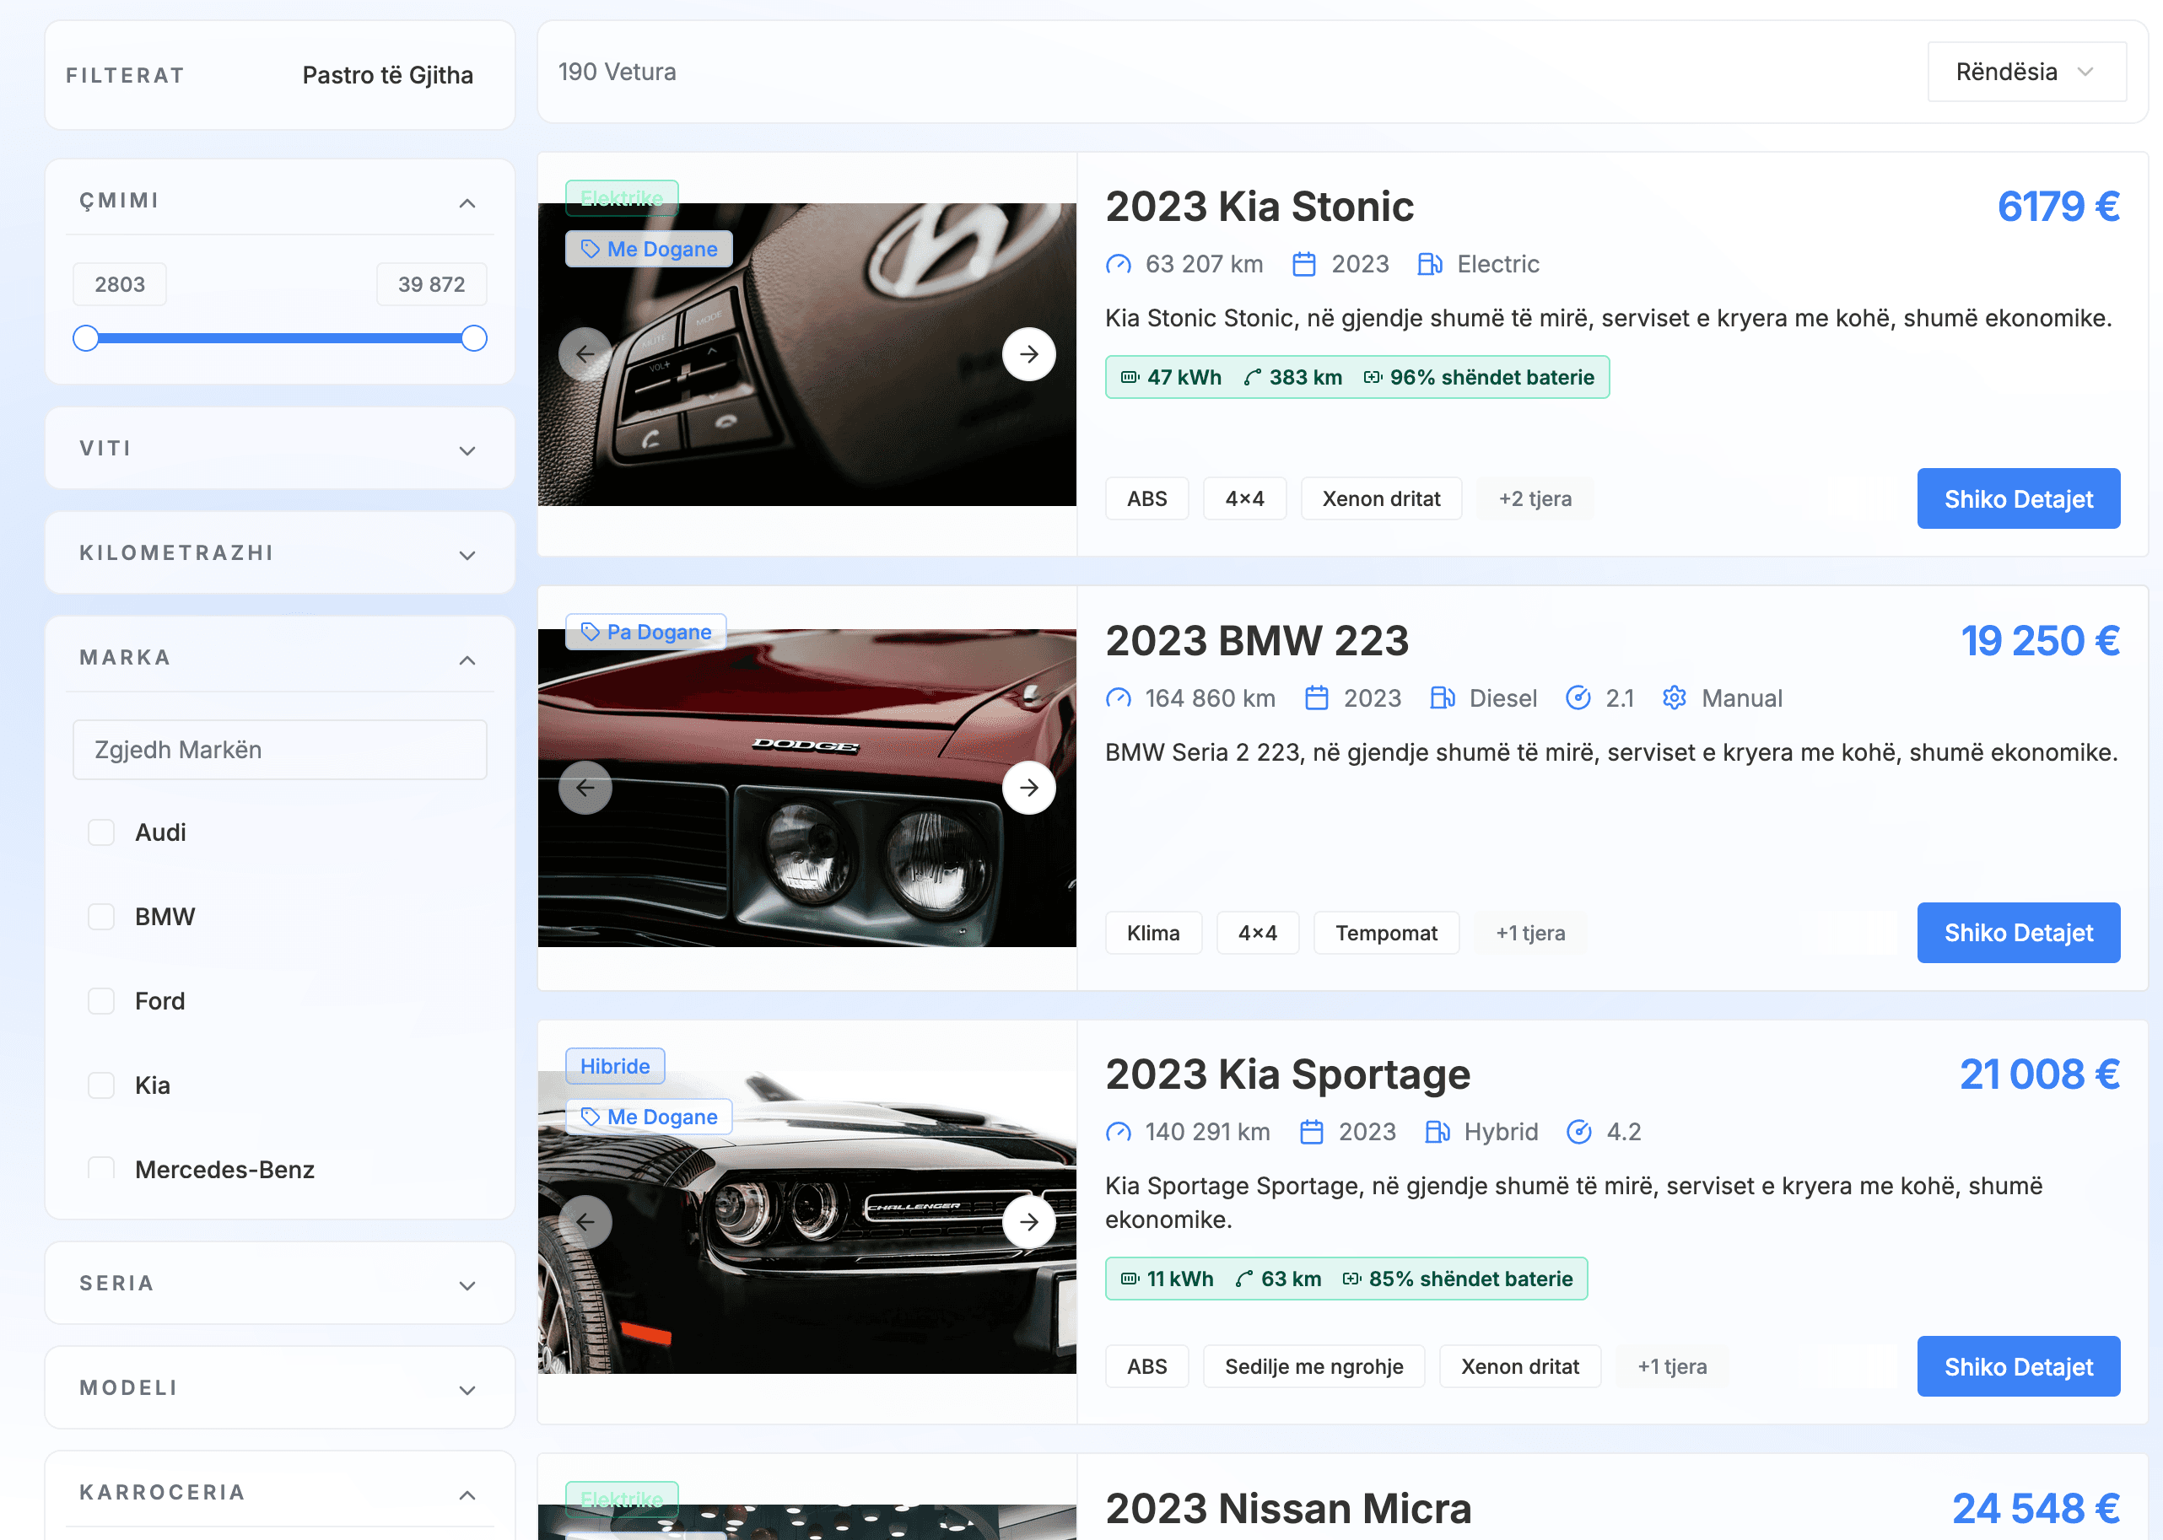Click Shiko Detajet for Kia Stonic
2163x1540 pixels.
tap(2017, 498)
